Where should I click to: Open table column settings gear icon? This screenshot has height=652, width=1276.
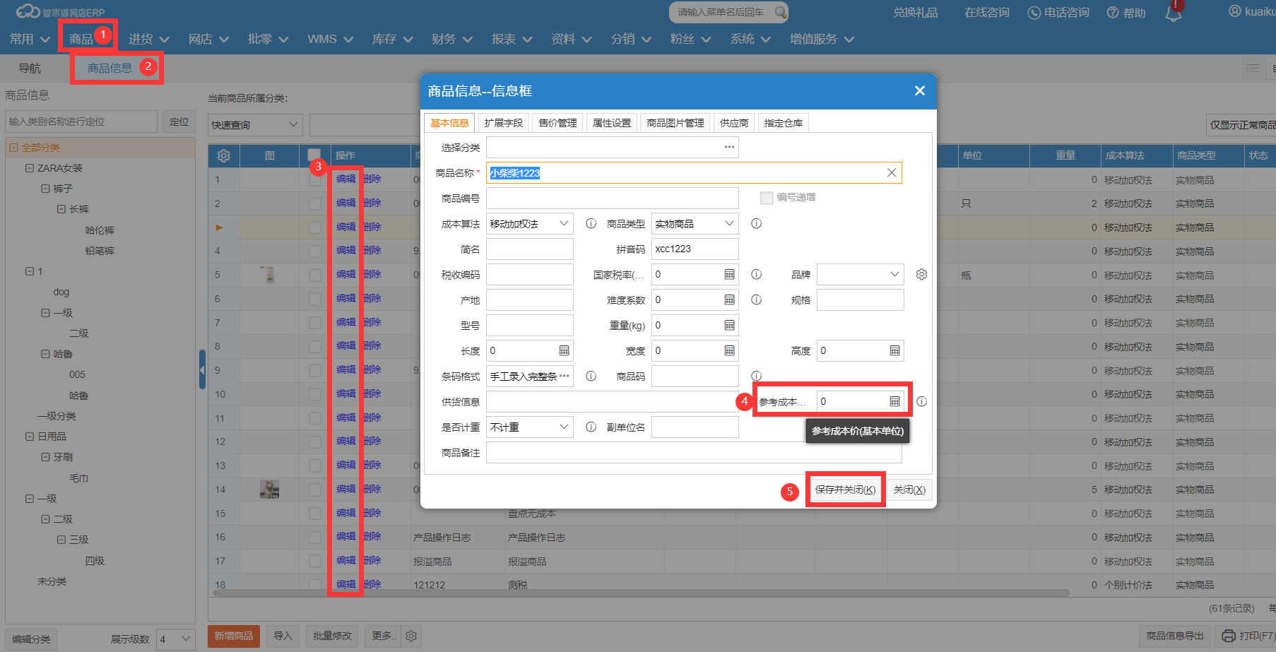click(224, 155)
